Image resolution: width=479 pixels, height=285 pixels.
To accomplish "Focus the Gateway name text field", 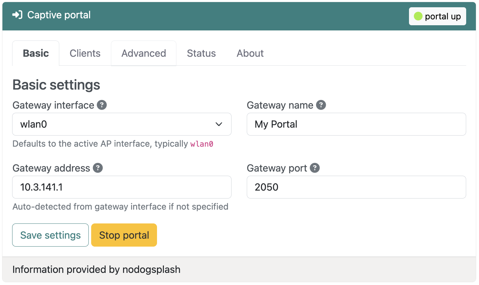I will click(x=356, y=124).
